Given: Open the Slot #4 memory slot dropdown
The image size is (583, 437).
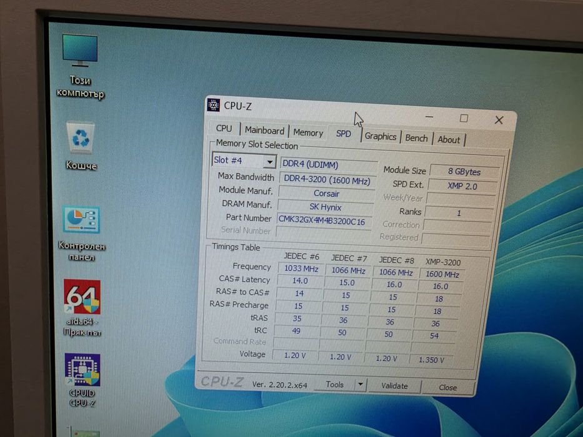Looking at the screenshot, I should coord(244,160).
